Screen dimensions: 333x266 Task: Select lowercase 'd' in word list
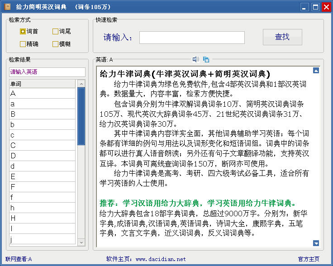pyautogui.click(x=42, y=166)
